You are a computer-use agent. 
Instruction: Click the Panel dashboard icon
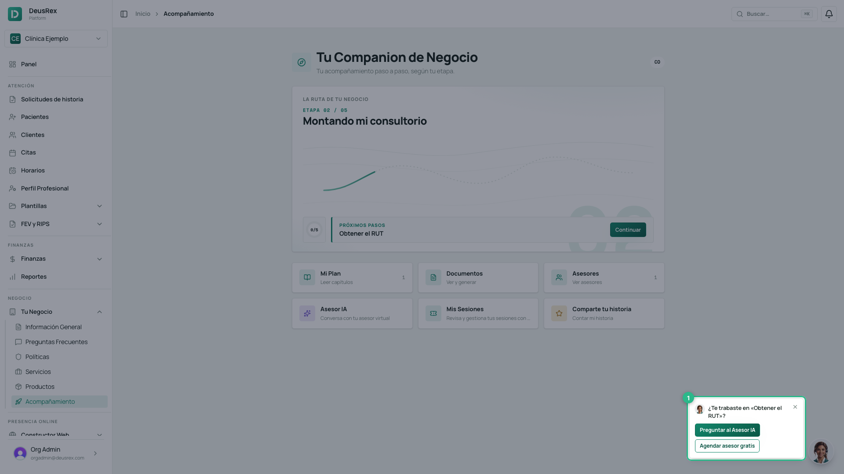[x=12, y=64]
